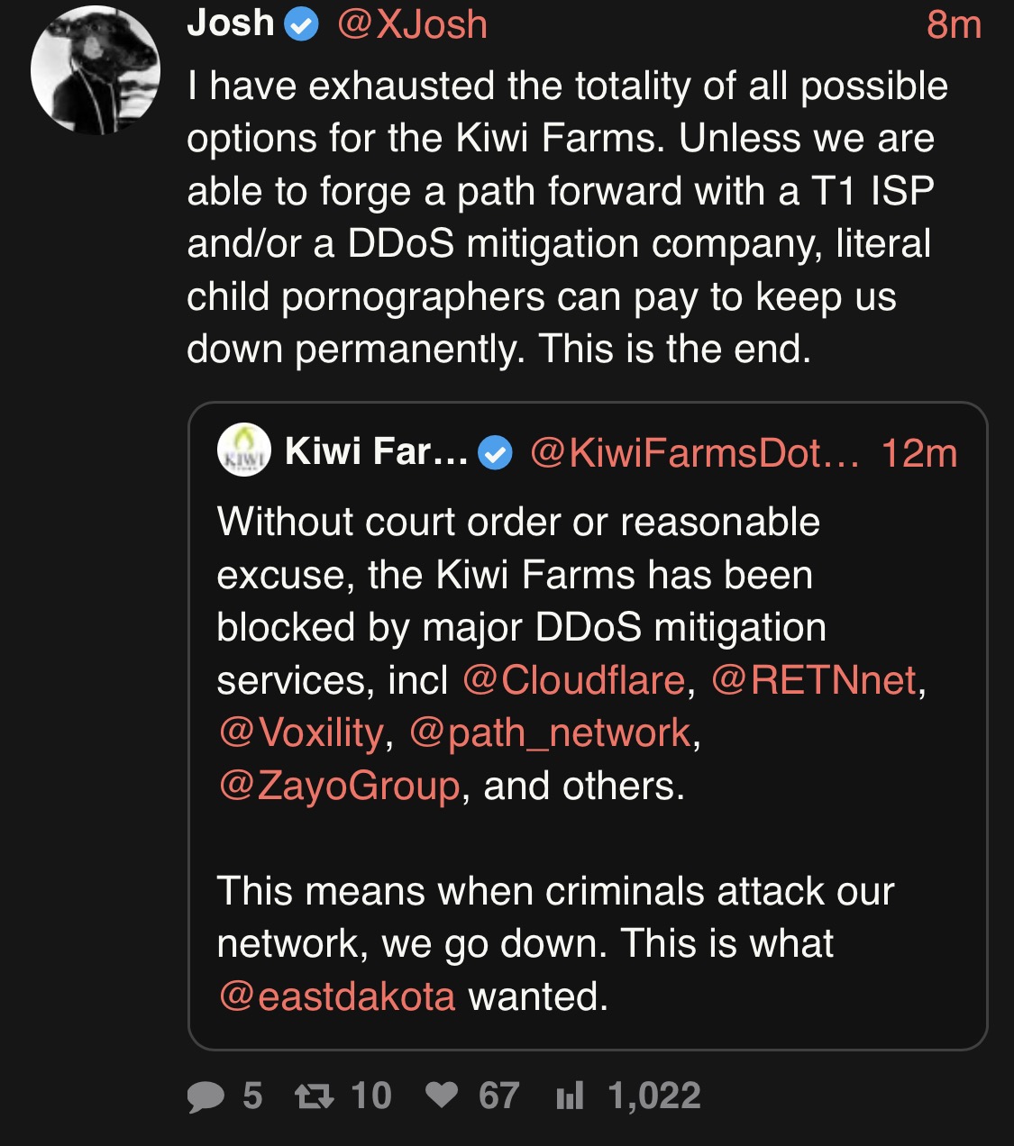Click the 8m tweet timestamp
1014x1146 pixels.
[x=954, y=24]
